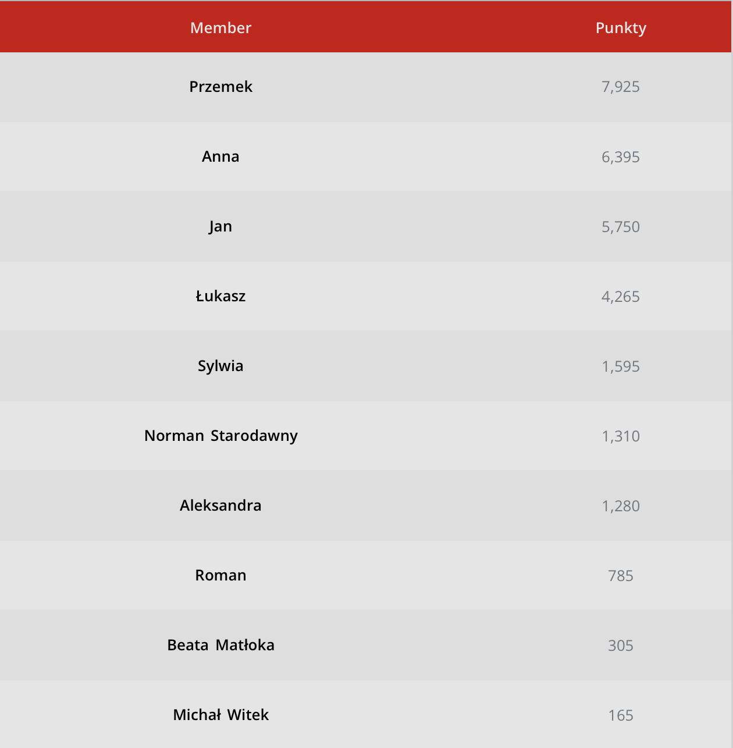
Task: Open Sylwia's profile name
Action: [220, 366]
